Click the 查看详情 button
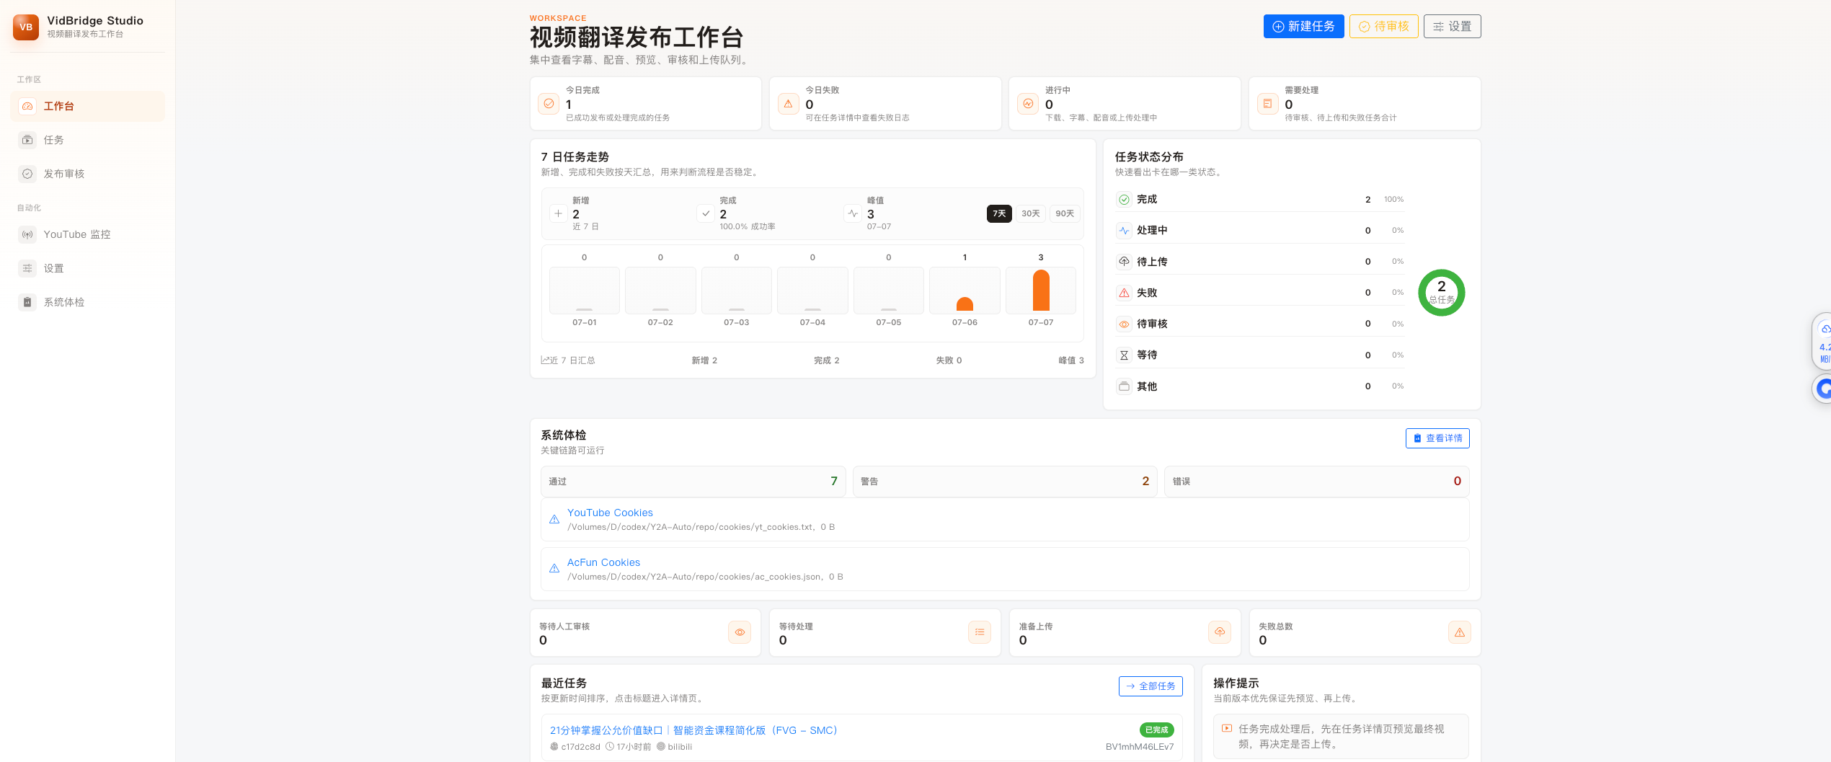The image size is (1831, 762). 1437,438
